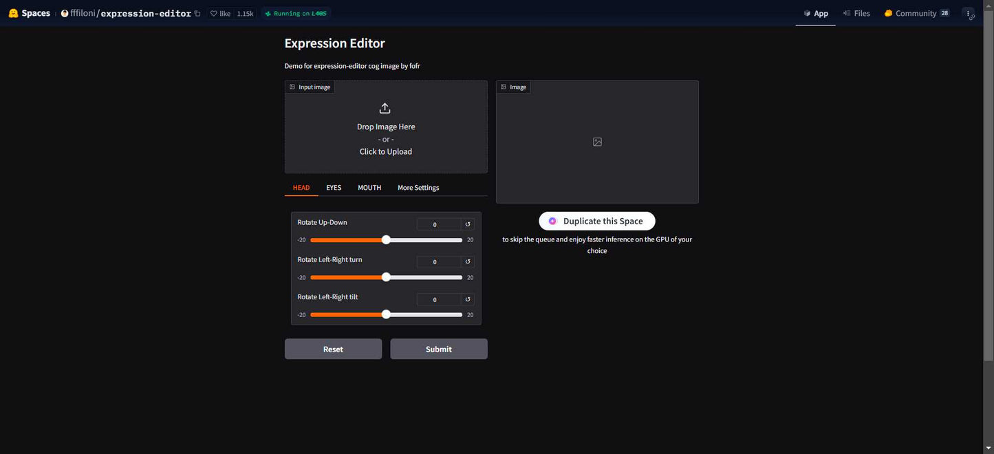Copy the space name with the copy icon
Image resolution: width=994 pixels, height=454 pixels.
point(197,14)
